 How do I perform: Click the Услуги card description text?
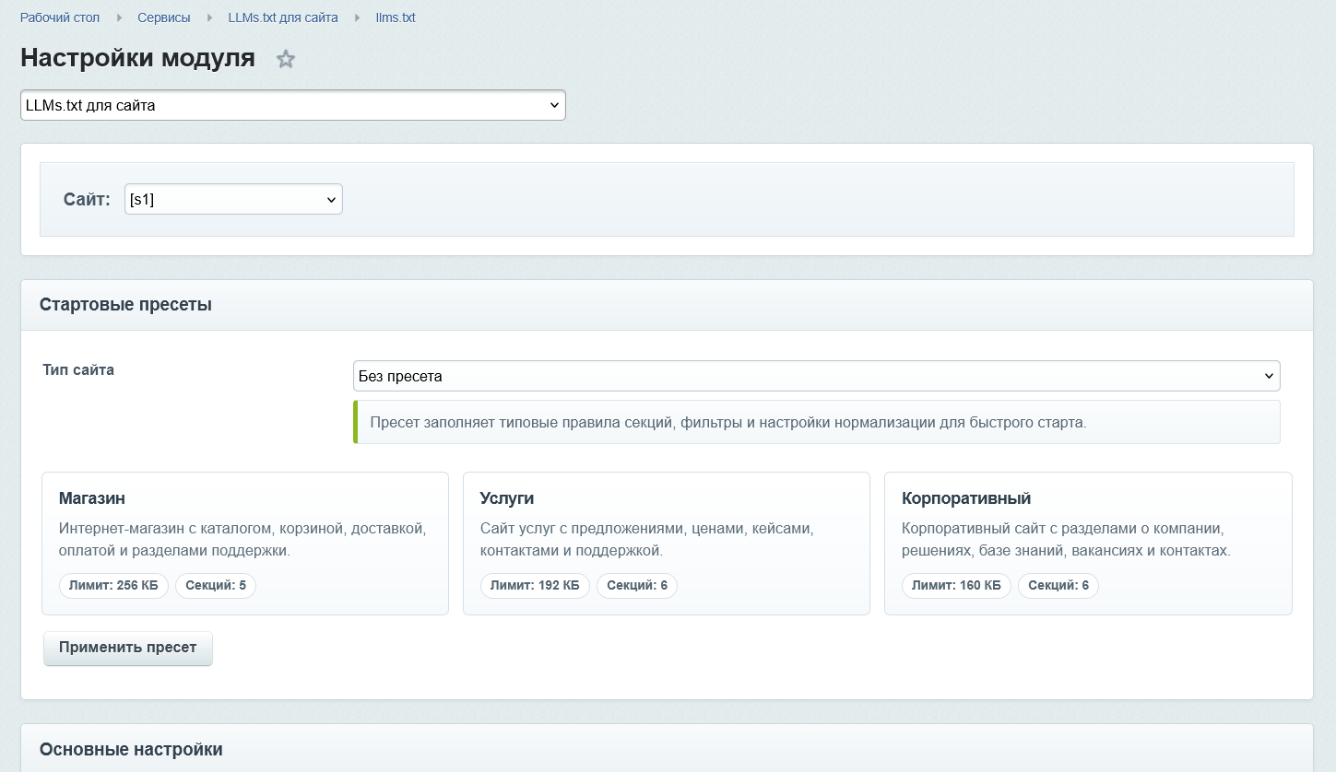pos(647,540)
